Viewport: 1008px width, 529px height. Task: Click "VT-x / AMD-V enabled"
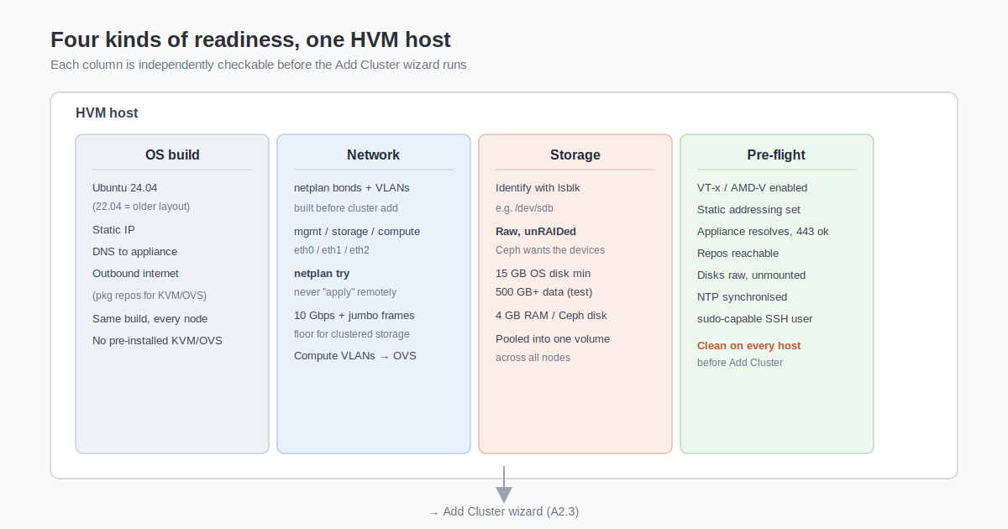(753, 188)
